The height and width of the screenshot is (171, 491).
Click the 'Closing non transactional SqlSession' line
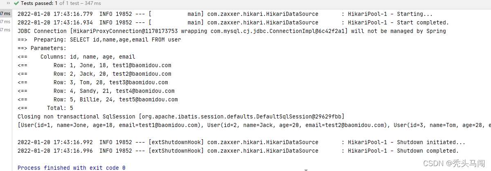[x=181, y=116]
